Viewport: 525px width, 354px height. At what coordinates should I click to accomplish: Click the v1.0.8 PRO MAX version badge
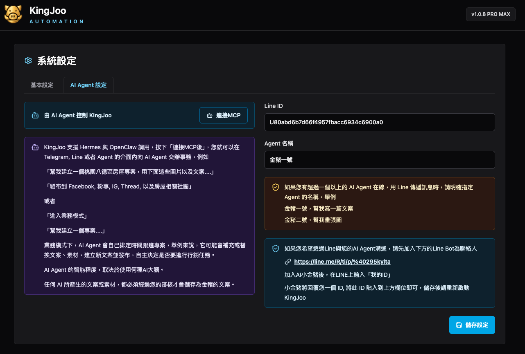491,14
